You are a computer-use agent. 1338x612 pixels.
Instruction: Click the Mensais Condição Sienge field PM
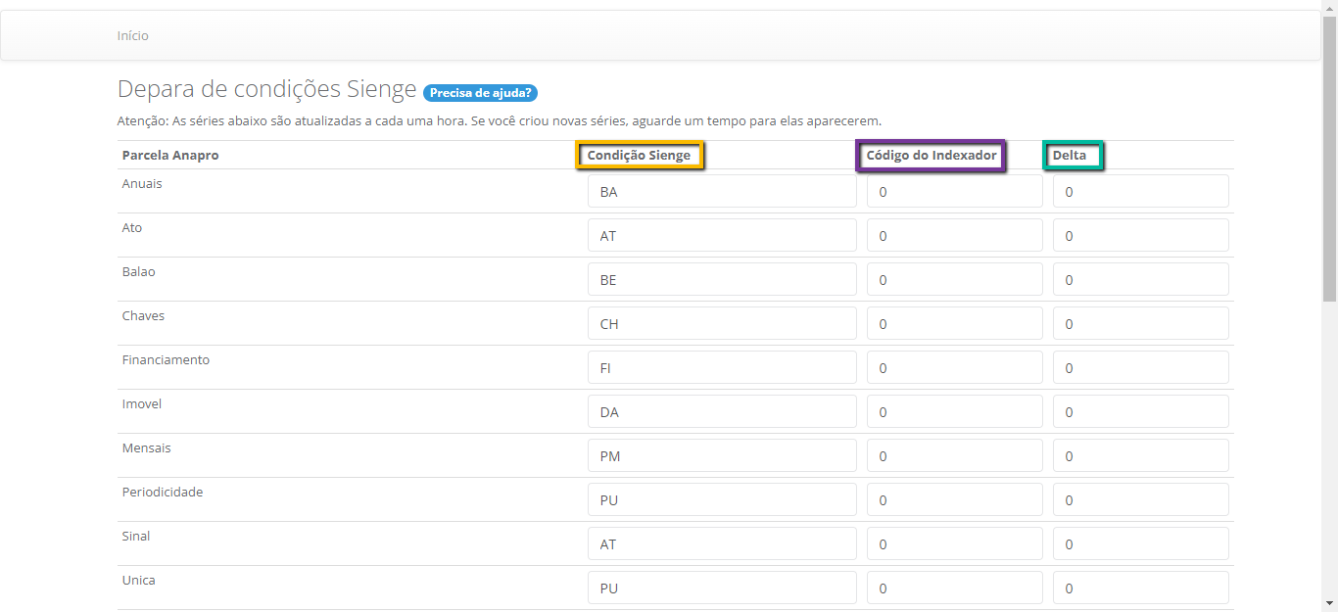(x=722, y=456)
